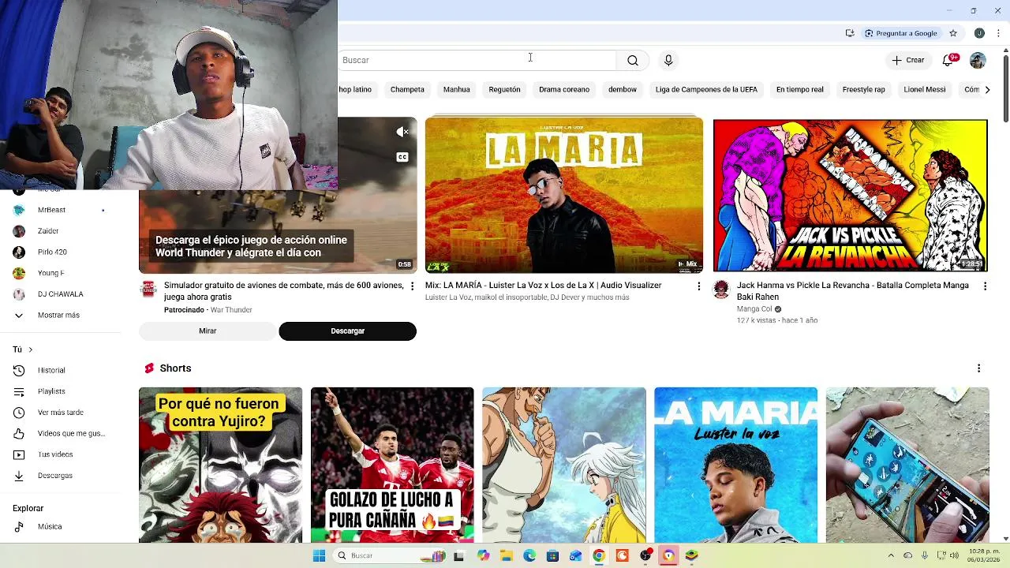Open La Maria Luister la voz short
Viewport: 1010px width, 568px height.
point(735,465)
